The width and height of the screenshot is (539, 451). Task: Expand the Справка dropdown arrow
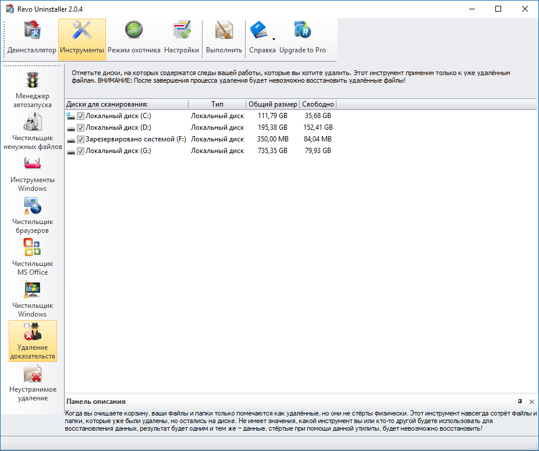point(274,40)
